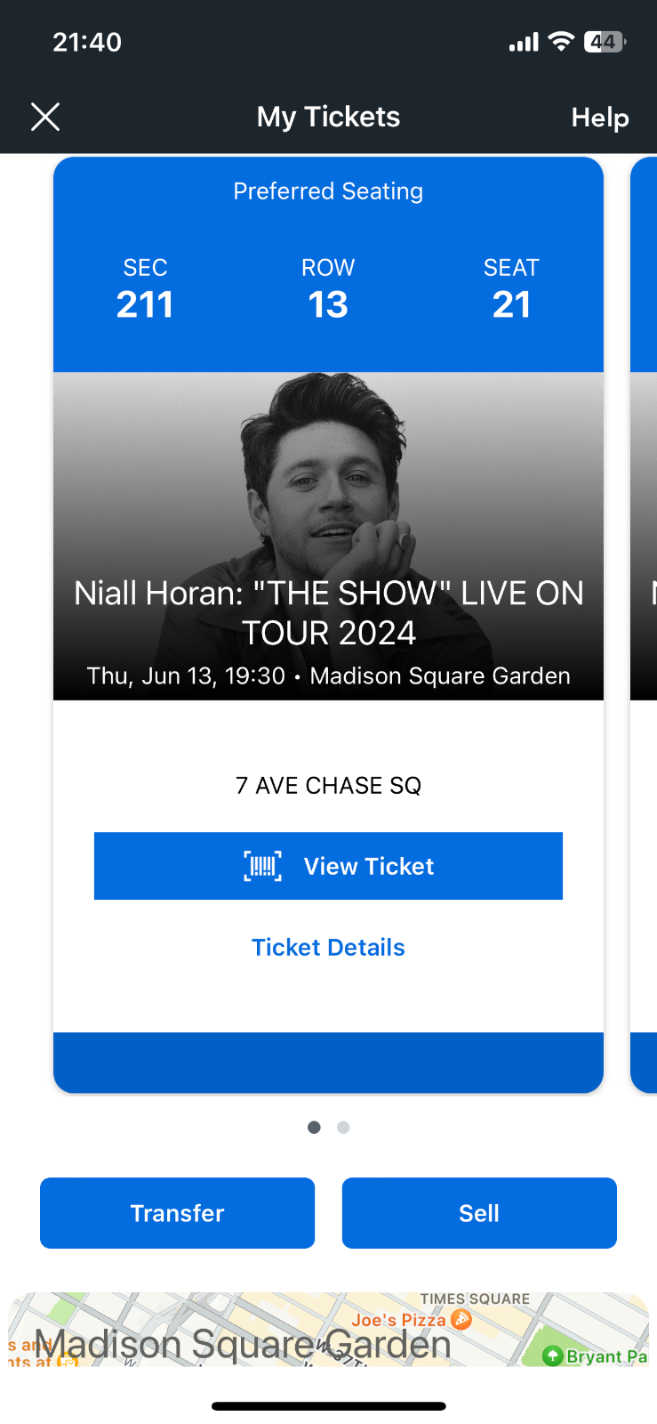The height and width of the screenshot is (1424, 657).
Task: Tap the Bryant Park map marker
Action: (553, 1355)
